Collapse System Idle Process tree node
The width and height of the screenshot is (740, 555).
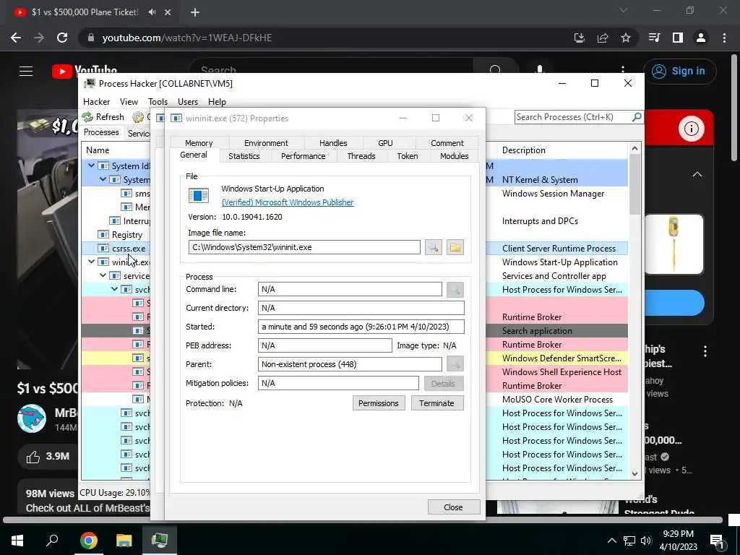[91, 165]
